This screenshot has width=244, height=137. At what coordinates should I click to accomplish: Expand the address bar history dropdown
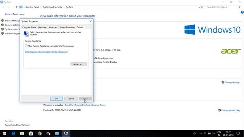(x=199, y=7)
